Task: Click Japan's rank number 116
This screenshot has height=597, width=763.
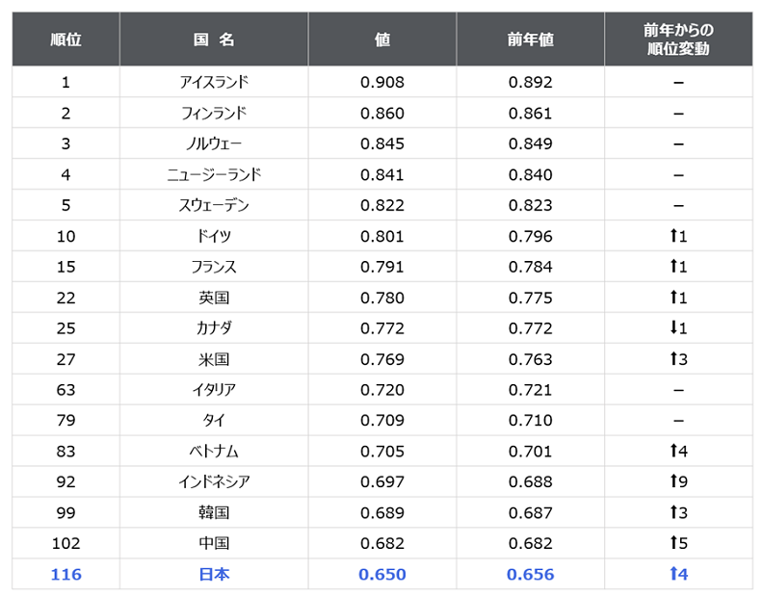Action: coord(66,574)
